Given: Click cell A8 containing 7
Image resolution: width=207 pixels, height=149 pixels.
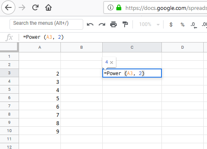Looking at the screenshot, I should click(40, 114).
